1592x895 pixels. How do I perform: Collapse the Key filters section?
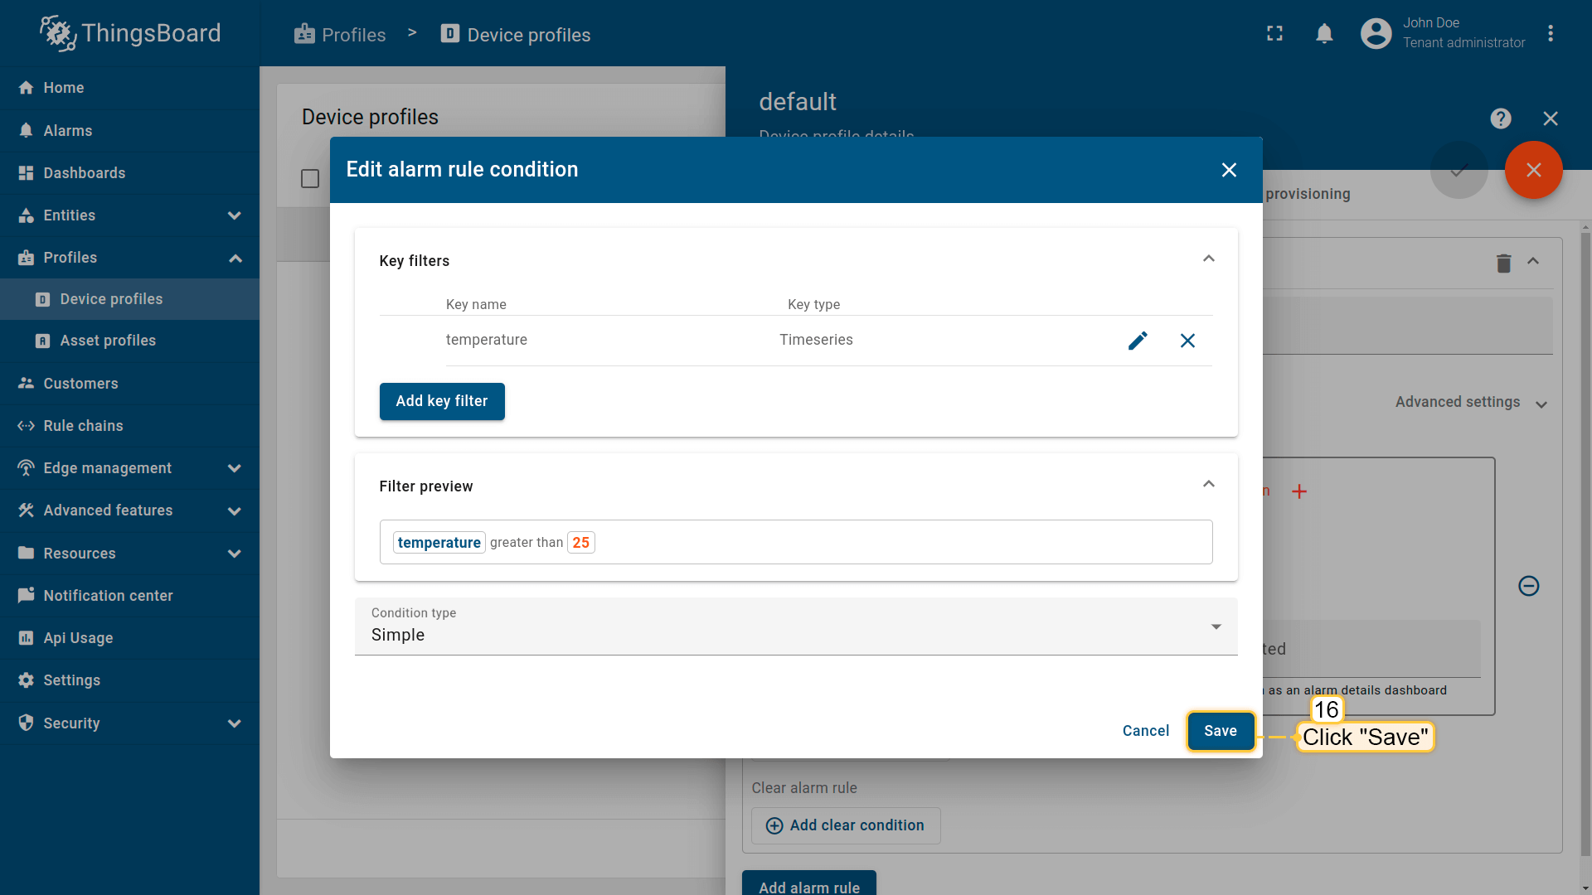(x=1208, y=259)
